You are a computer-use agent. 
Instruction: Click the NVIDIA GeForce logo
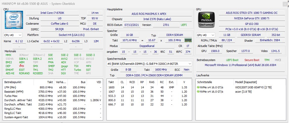[x=206, y=20]
